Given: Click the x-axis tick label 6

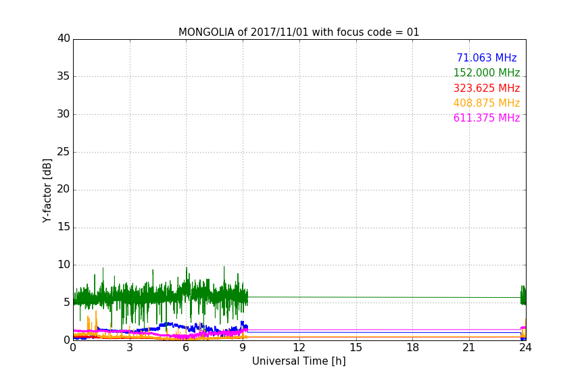Looking at the screenshot, I should [x=187, y=348].
